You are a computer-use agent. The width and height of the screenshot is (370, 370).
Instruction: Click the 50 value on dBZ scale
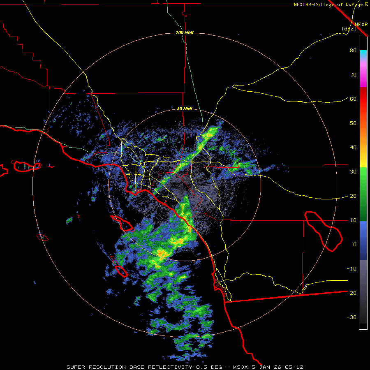pos(353,123)
